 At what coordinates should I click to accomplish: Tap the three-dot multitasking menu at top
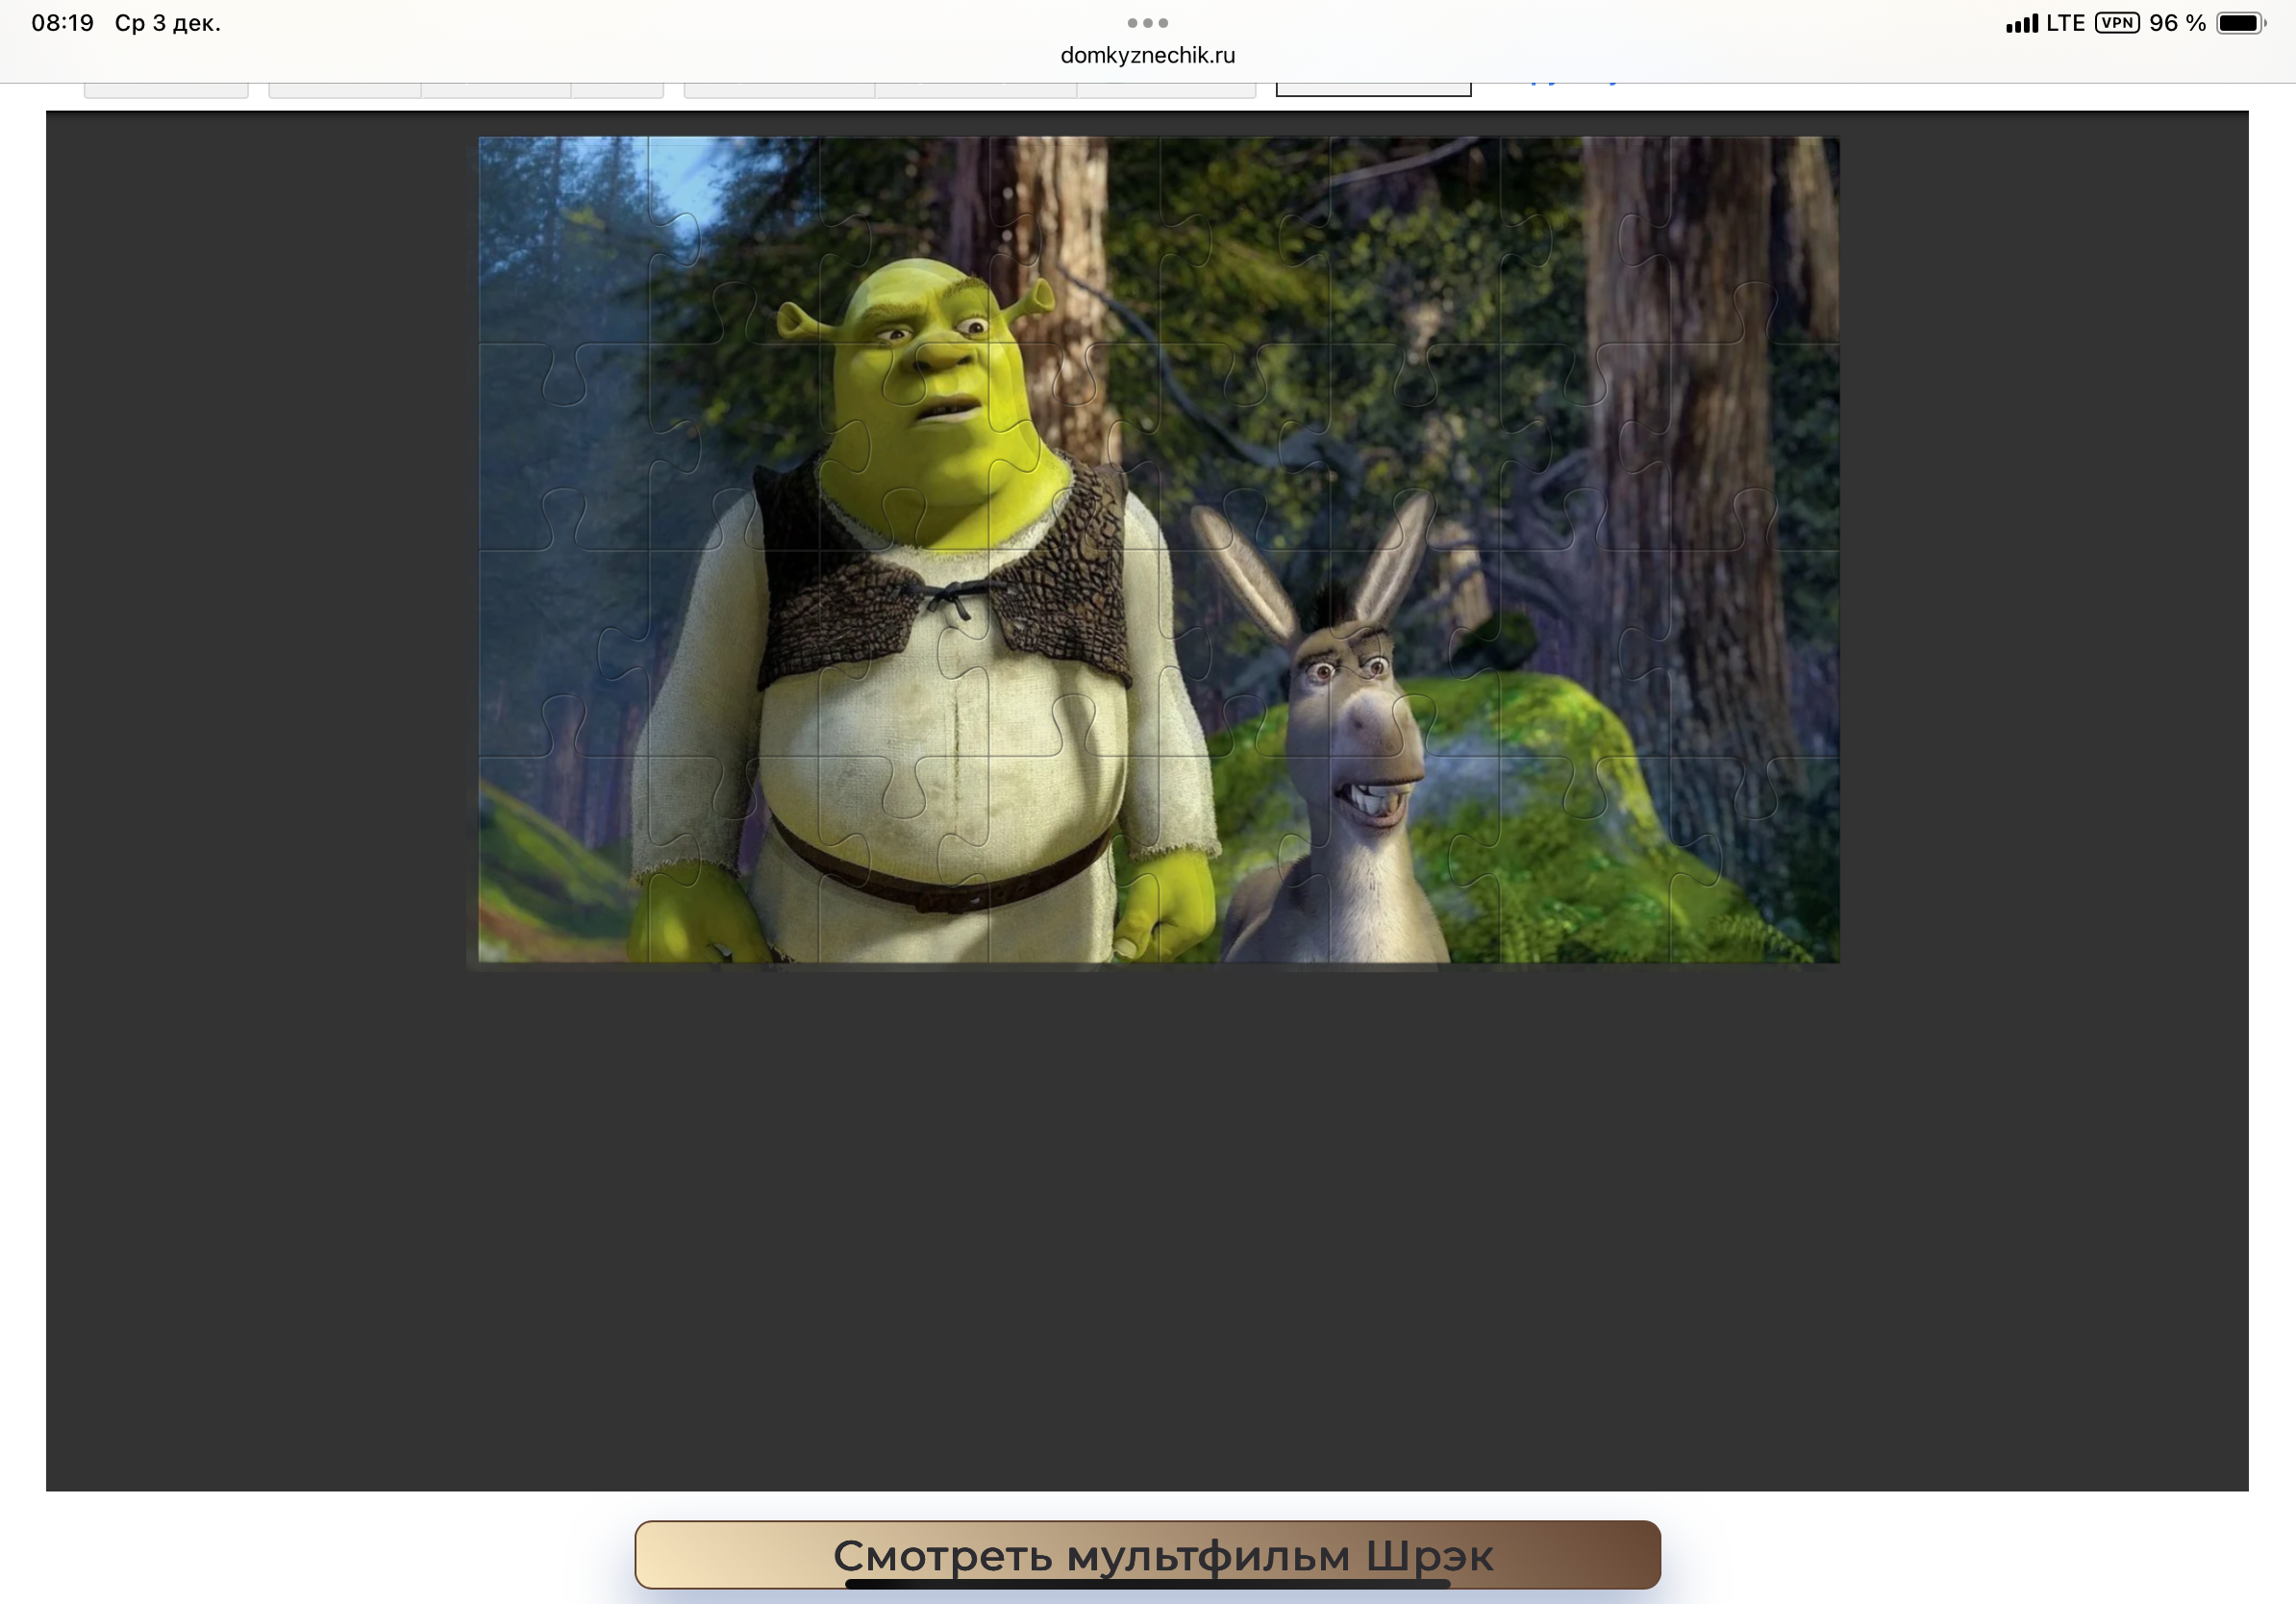[1147, 22]
